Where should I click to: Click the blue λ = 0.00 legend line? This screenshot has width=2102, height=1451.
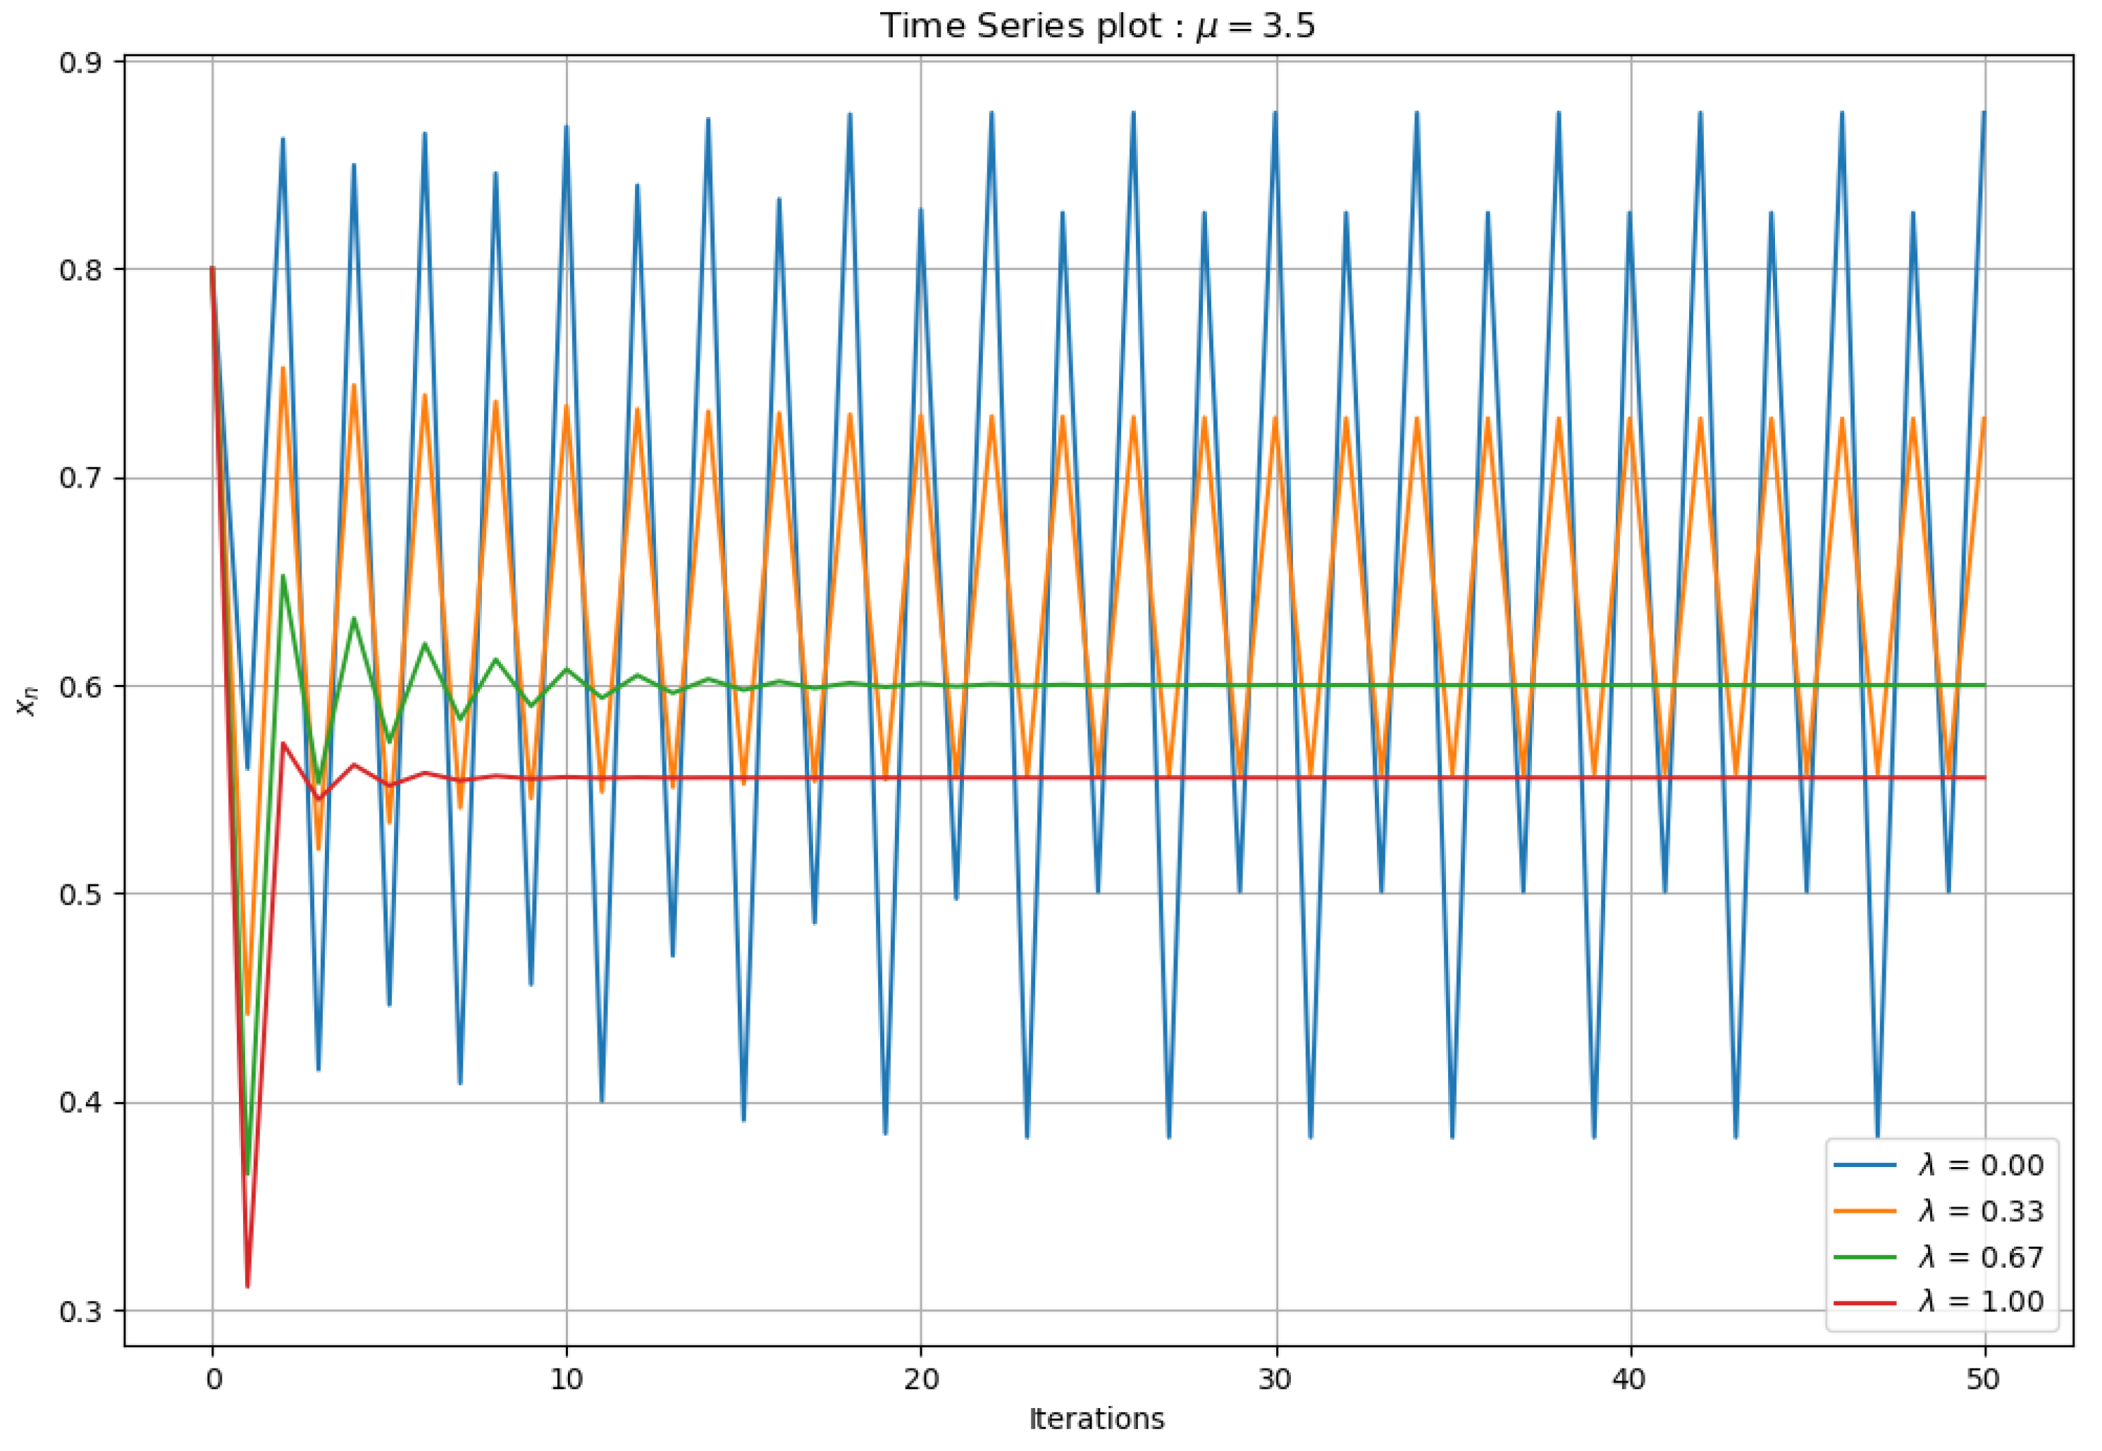(1865, 1165)
